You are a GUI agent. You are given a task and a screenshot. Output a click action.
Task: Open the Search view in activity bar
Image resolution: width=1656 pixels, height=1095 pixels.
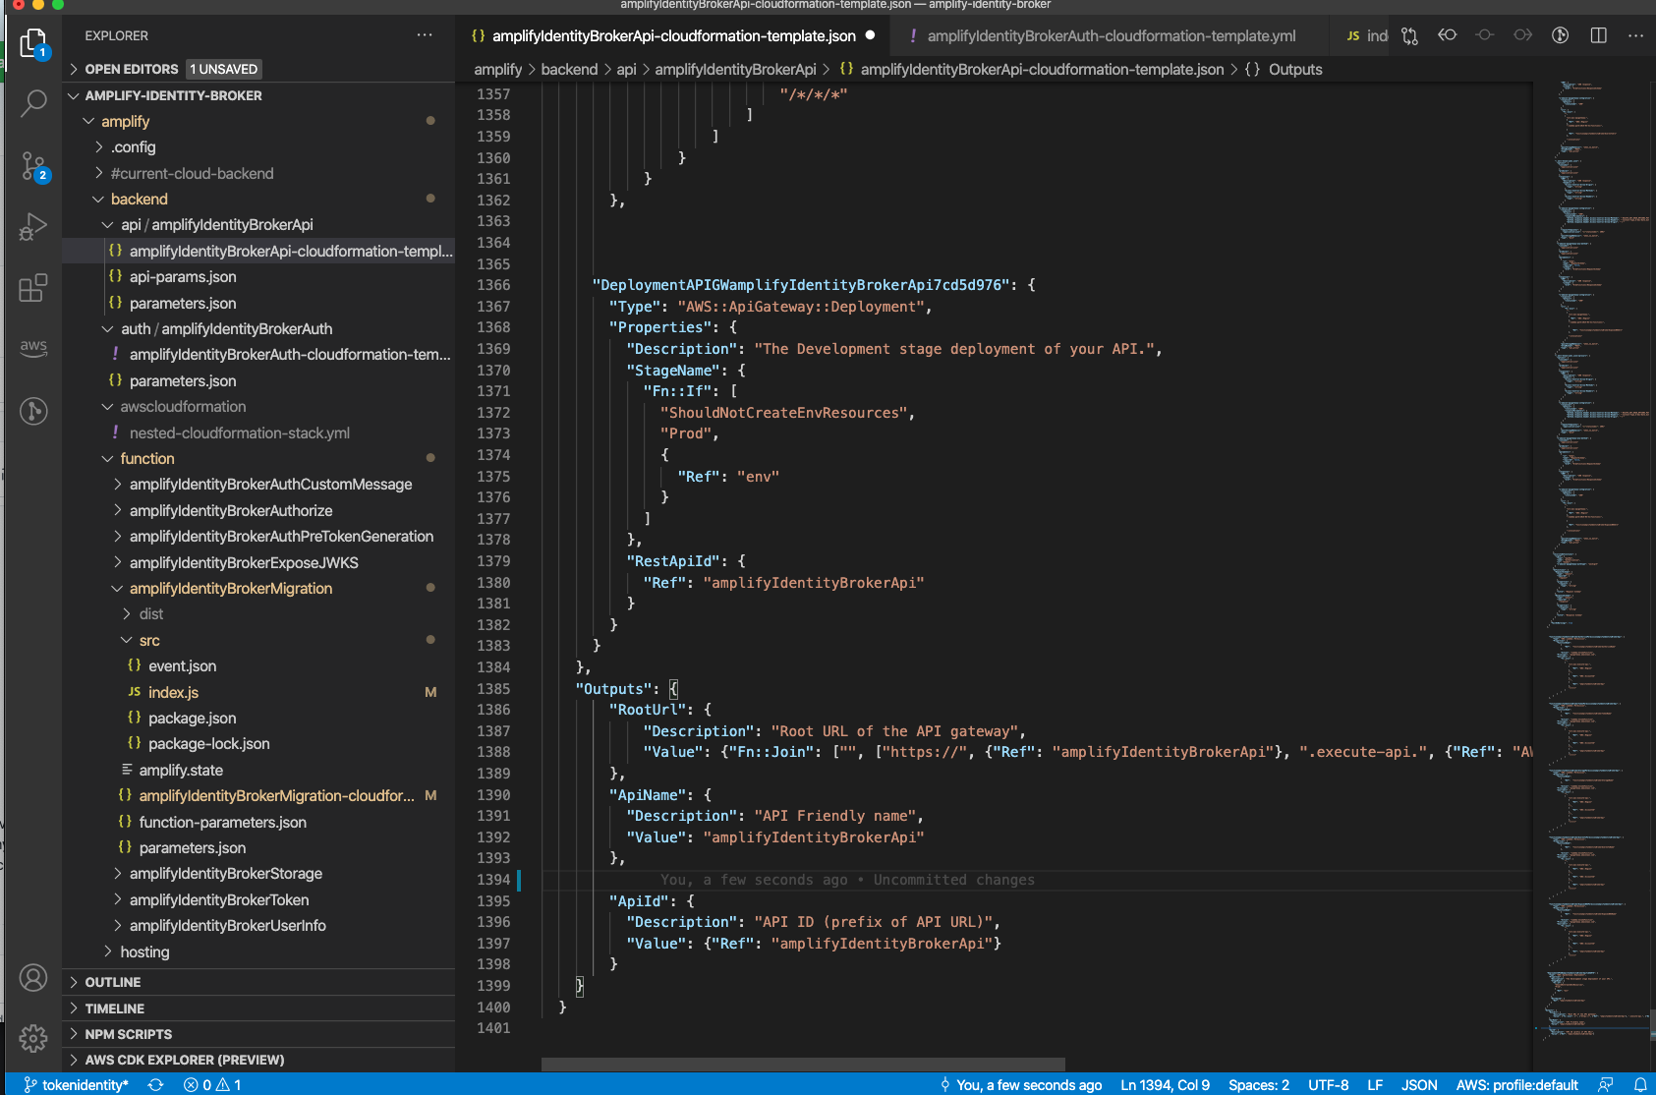point(33,102)
